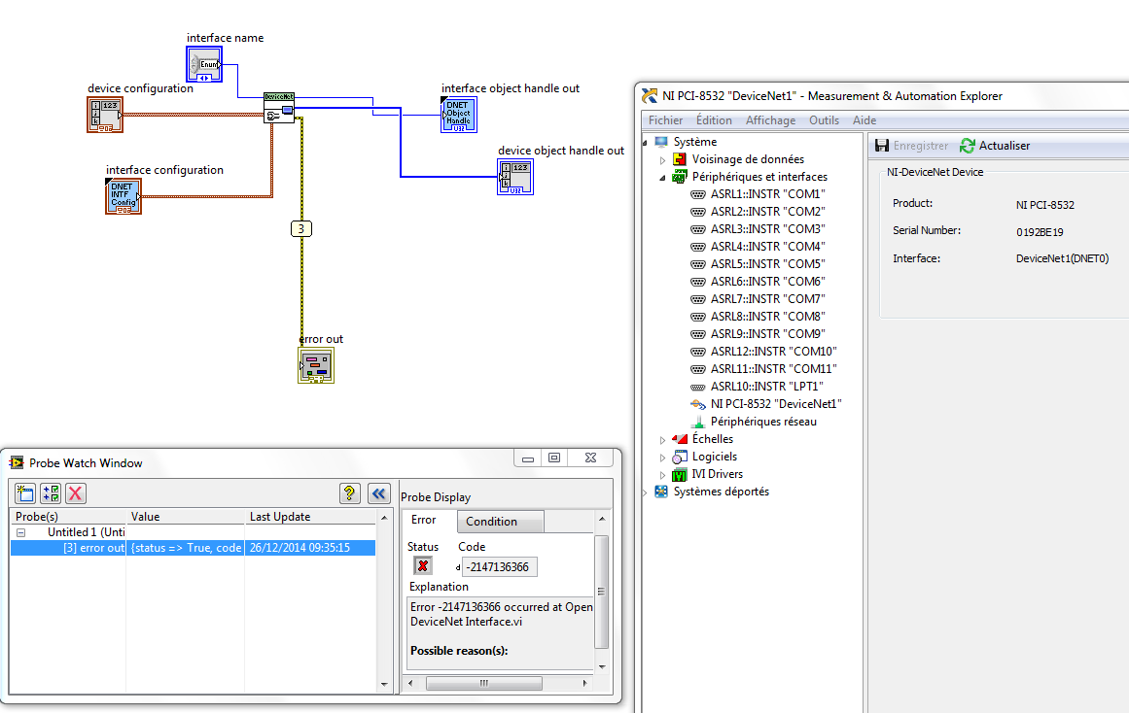Select ASRL5::INSTR "COM5" in the tree

pyautogui.click(x=767, y=264)
